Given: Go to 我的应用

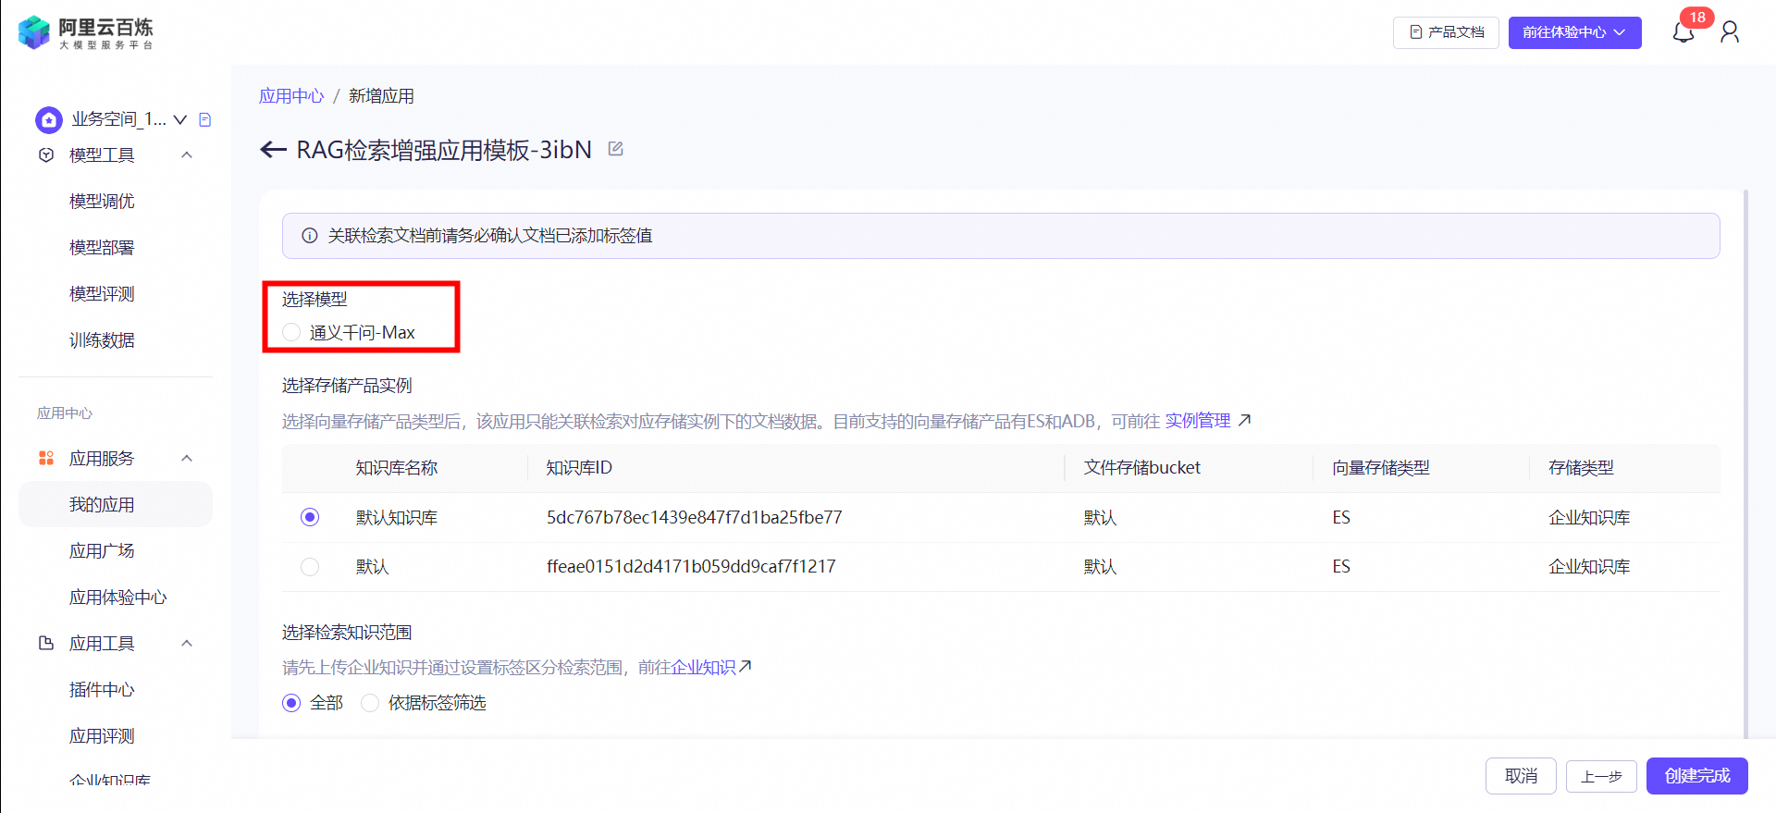Looking at the screenshot, I should point(116,504).
